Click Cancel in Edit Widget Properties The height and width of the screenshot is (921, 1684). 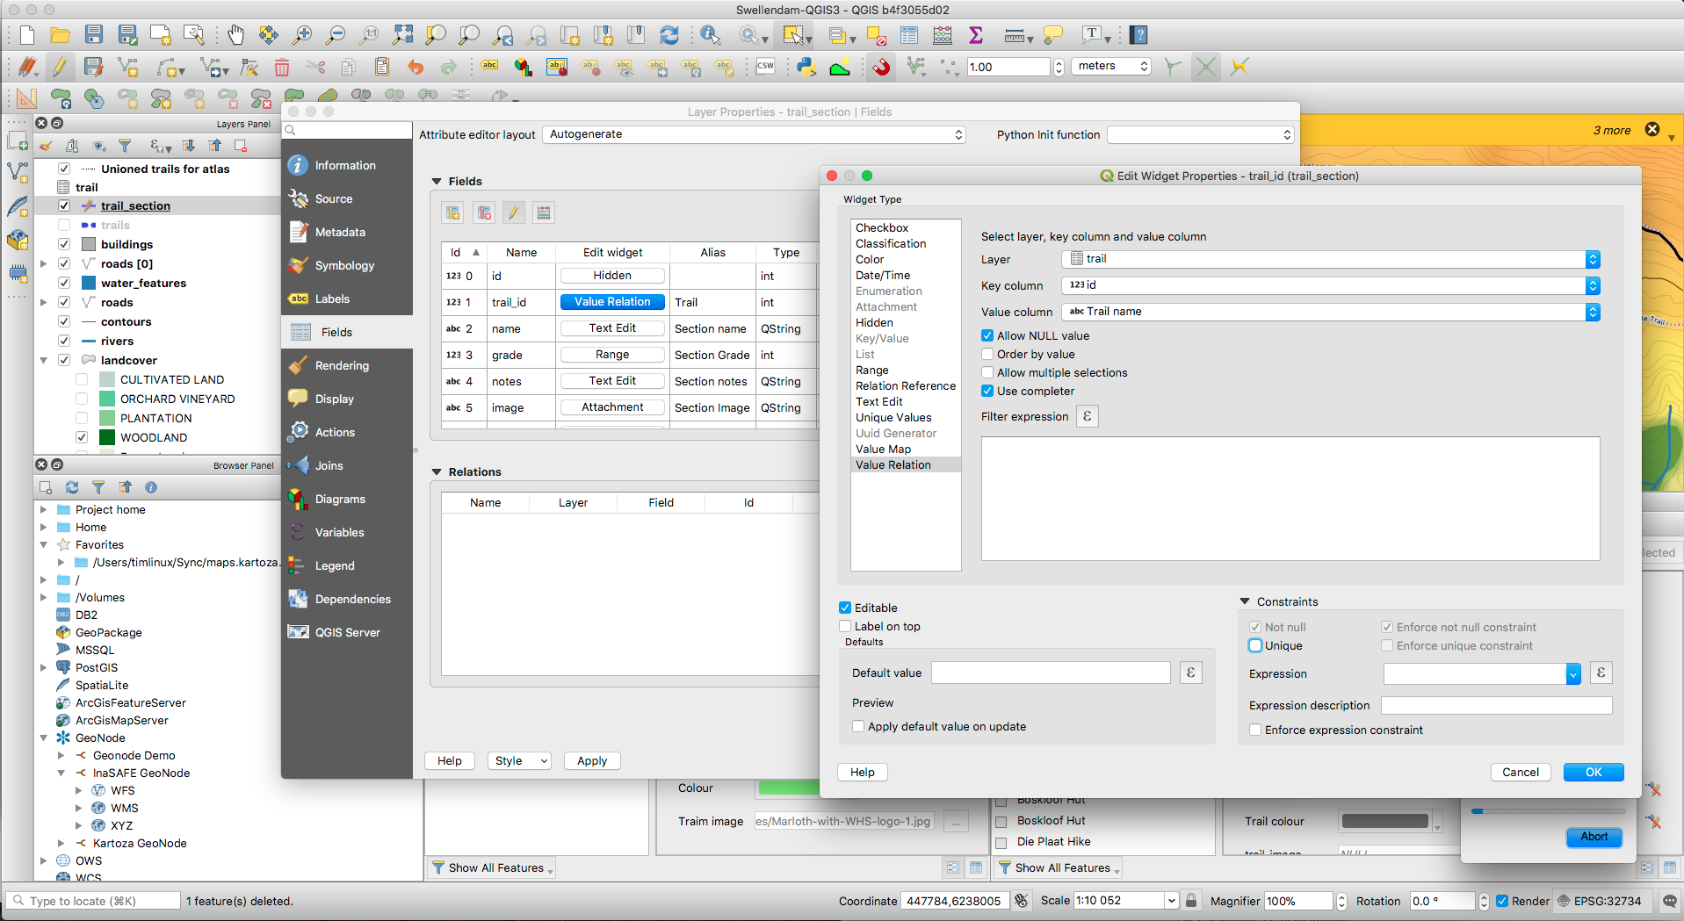coord(1521,772)
